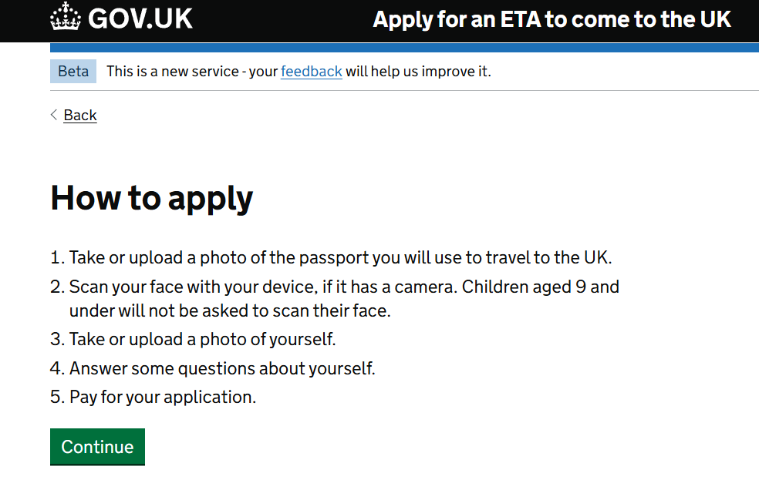The width and height of the screenshot is (759, 490).
Task: Open the 'Apply for an ETA' service title
Action: (552, 19)
